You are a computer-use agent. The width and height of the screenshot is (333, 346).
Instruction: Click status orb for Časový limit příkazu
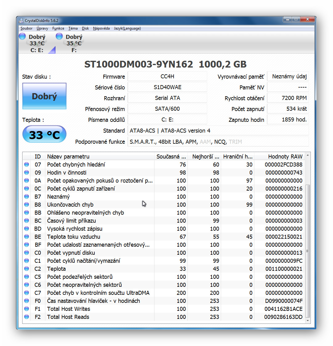(x=27, y=221)
